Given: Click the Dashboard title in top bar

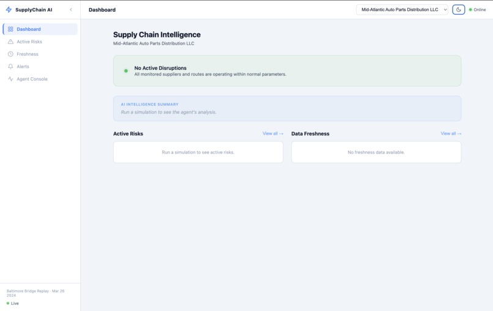Looking at the screenshot, I should 102,10.
